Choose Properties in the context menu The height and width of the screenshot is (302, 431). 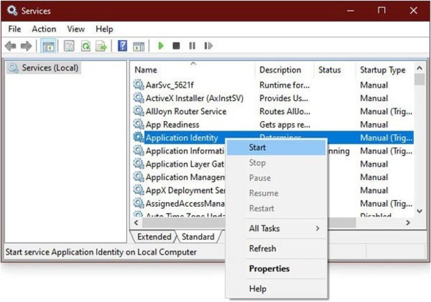pos(276,269)
